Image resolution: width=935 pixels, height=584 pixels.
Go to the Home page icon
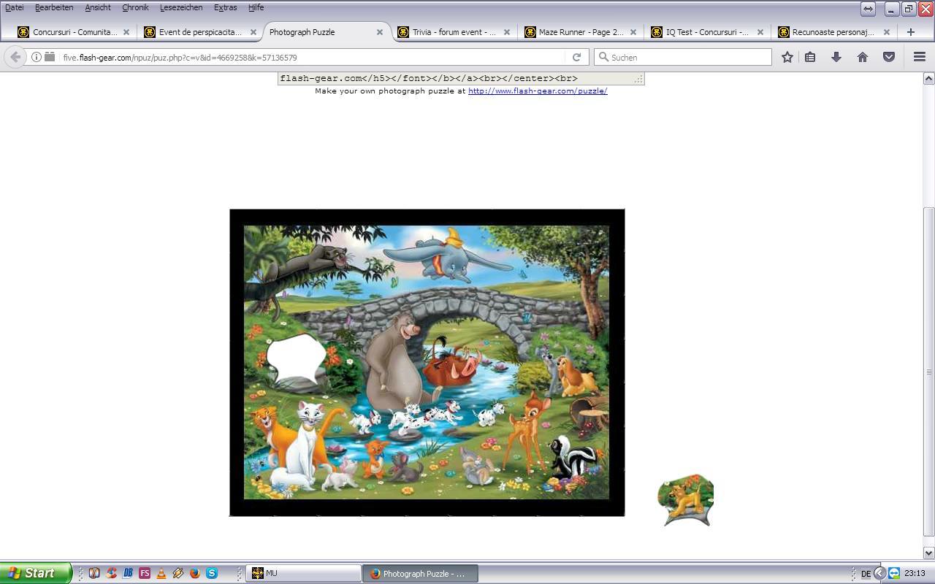pos(863,57)
